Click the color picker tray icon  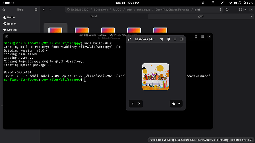tap(222, 3)
